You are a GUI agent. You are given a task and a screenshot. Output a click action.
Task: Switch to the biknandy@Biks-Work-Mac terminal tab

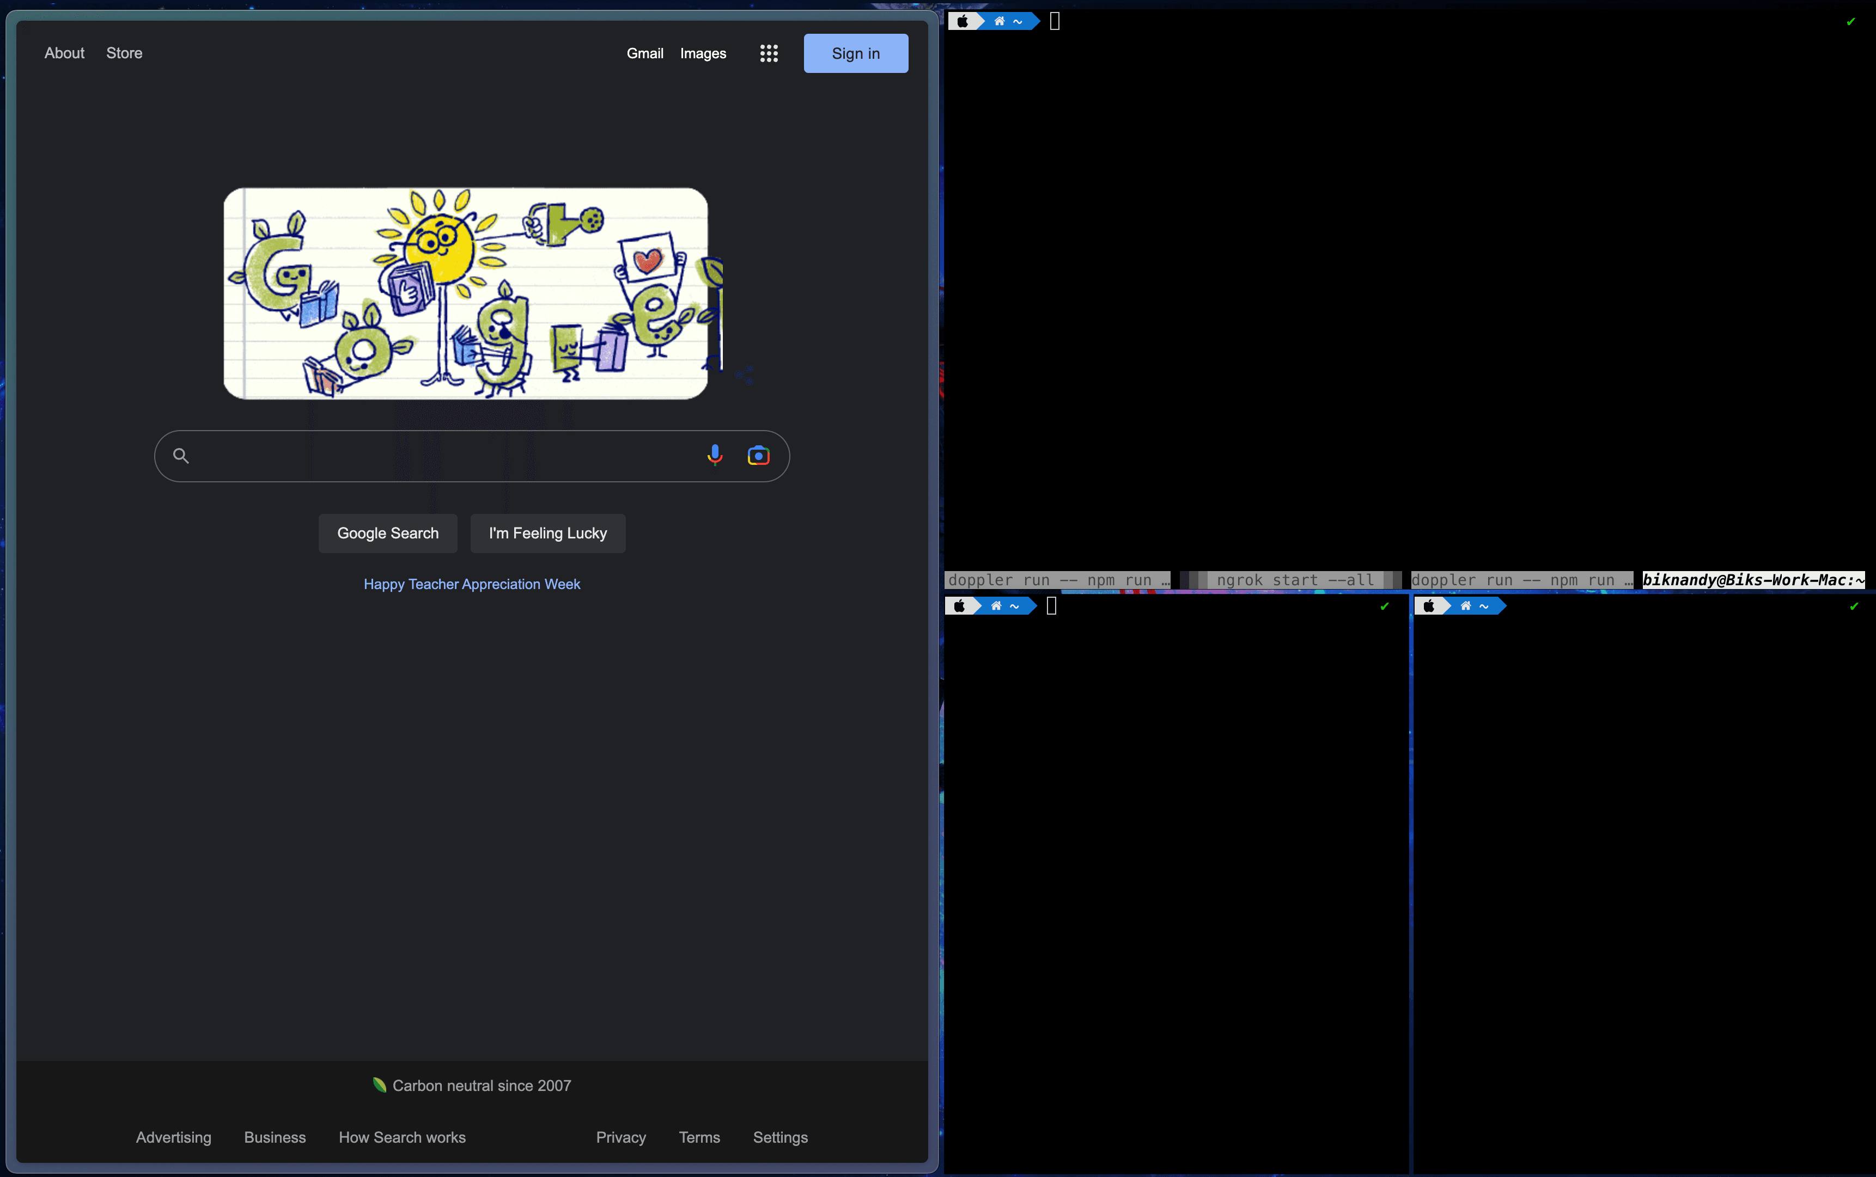coord(1753,580)
